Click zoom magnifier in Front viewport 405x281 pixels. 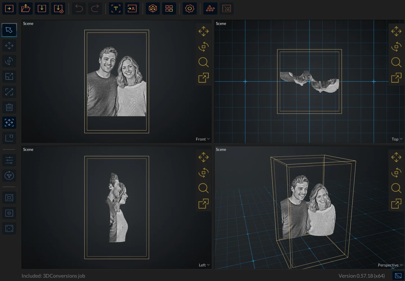[x=204, y=62]
